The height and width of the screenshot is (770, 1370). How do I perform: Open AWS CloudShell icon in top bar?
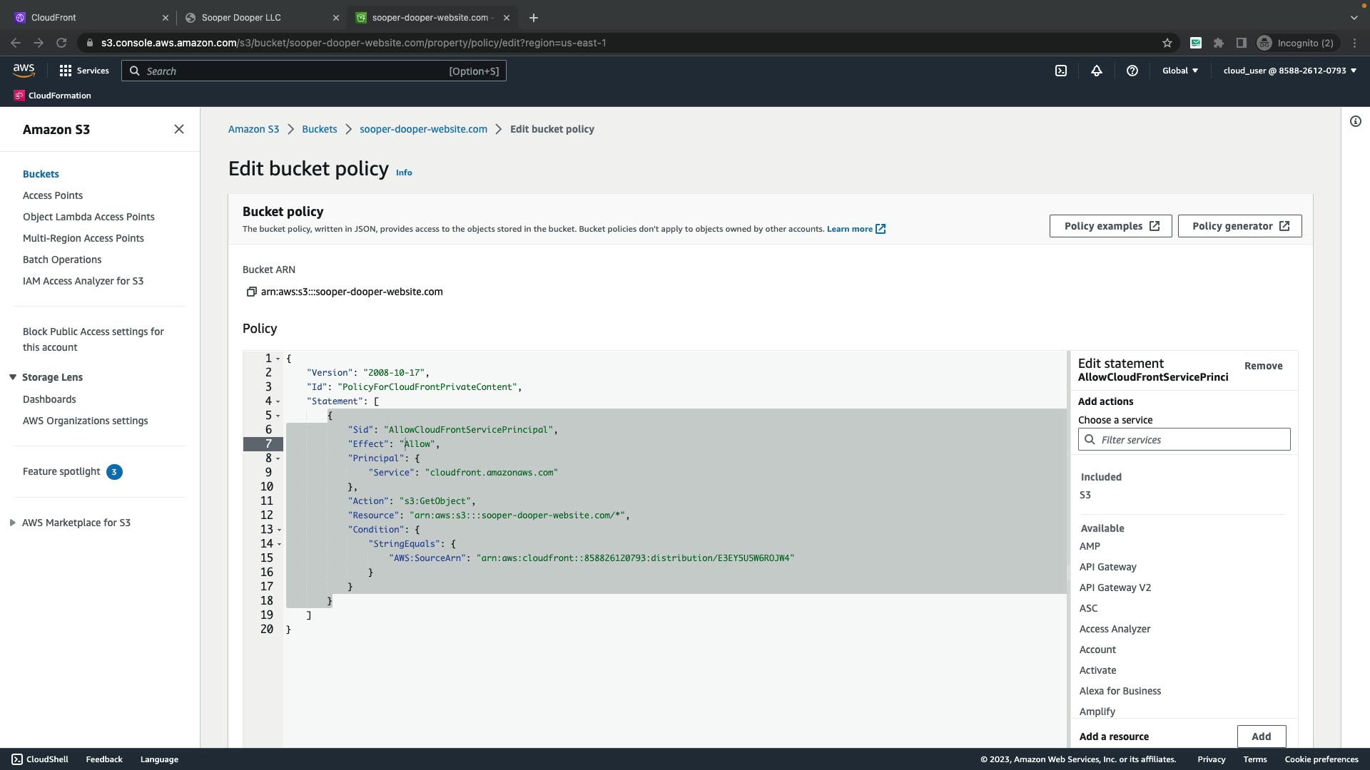pos(1061,71)
